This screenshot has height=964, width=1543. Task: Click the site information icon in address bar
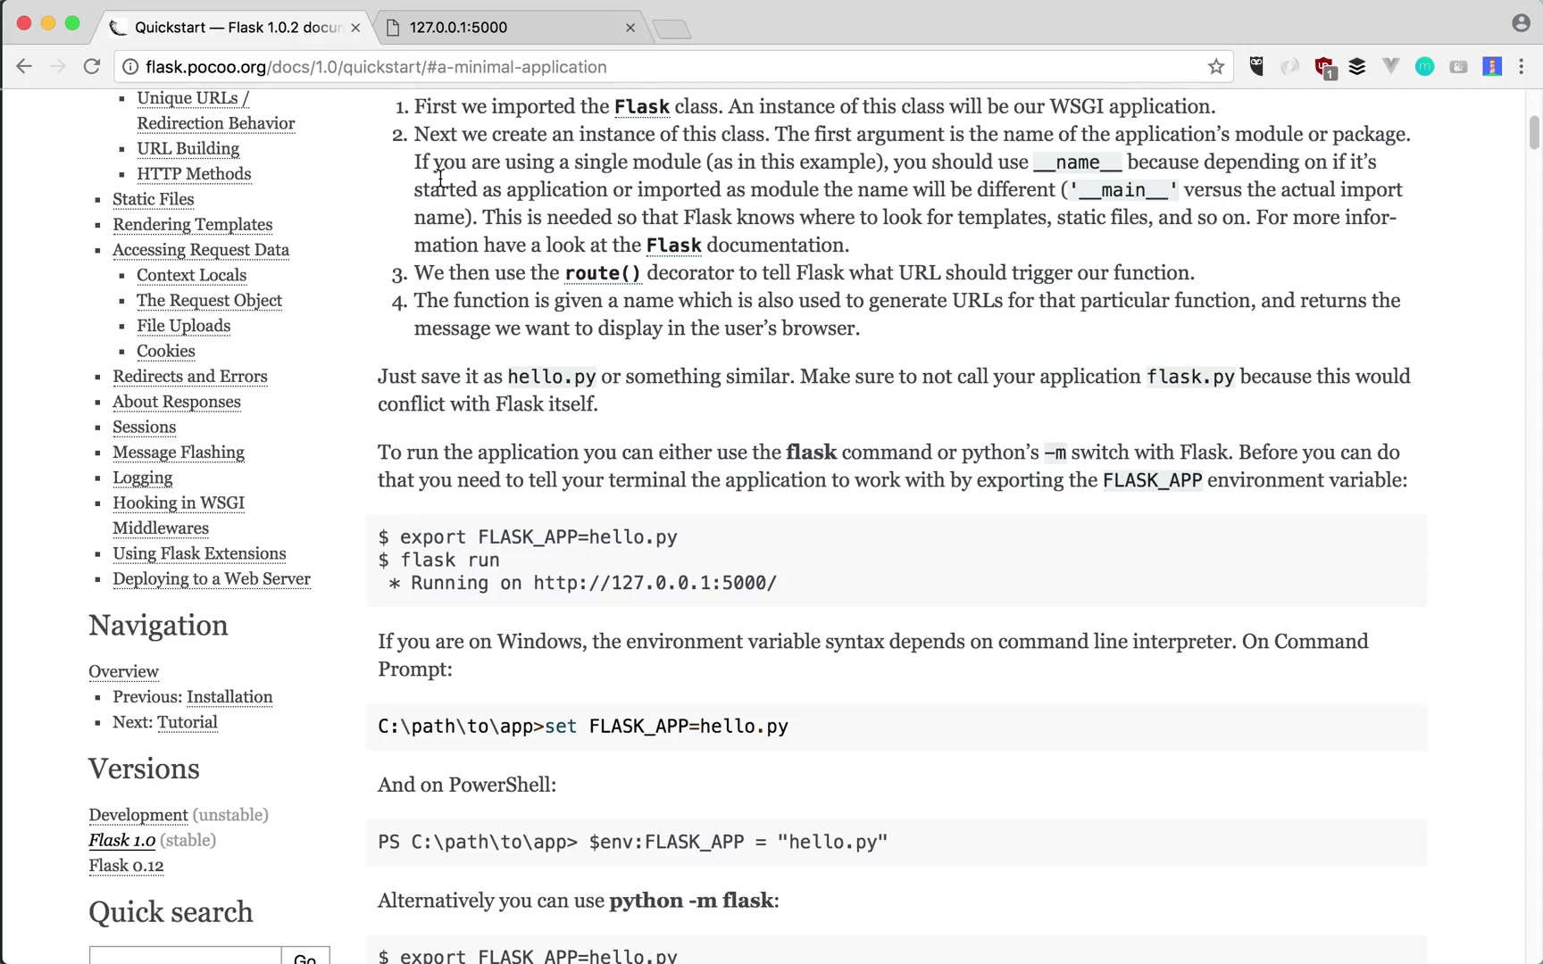coord(130,67)
